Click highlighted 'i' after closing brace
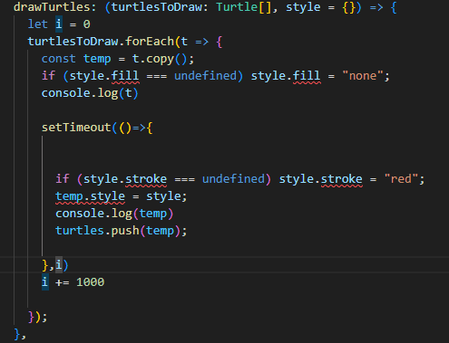The width and height of the screenshot is (449, 343). tap(59, 265)
